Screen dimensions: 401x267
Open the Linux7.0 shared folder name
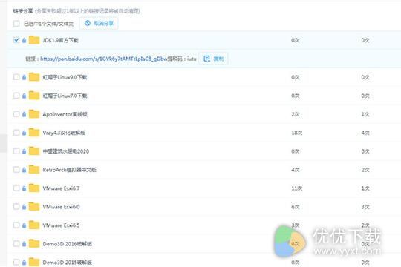point(65,96)
